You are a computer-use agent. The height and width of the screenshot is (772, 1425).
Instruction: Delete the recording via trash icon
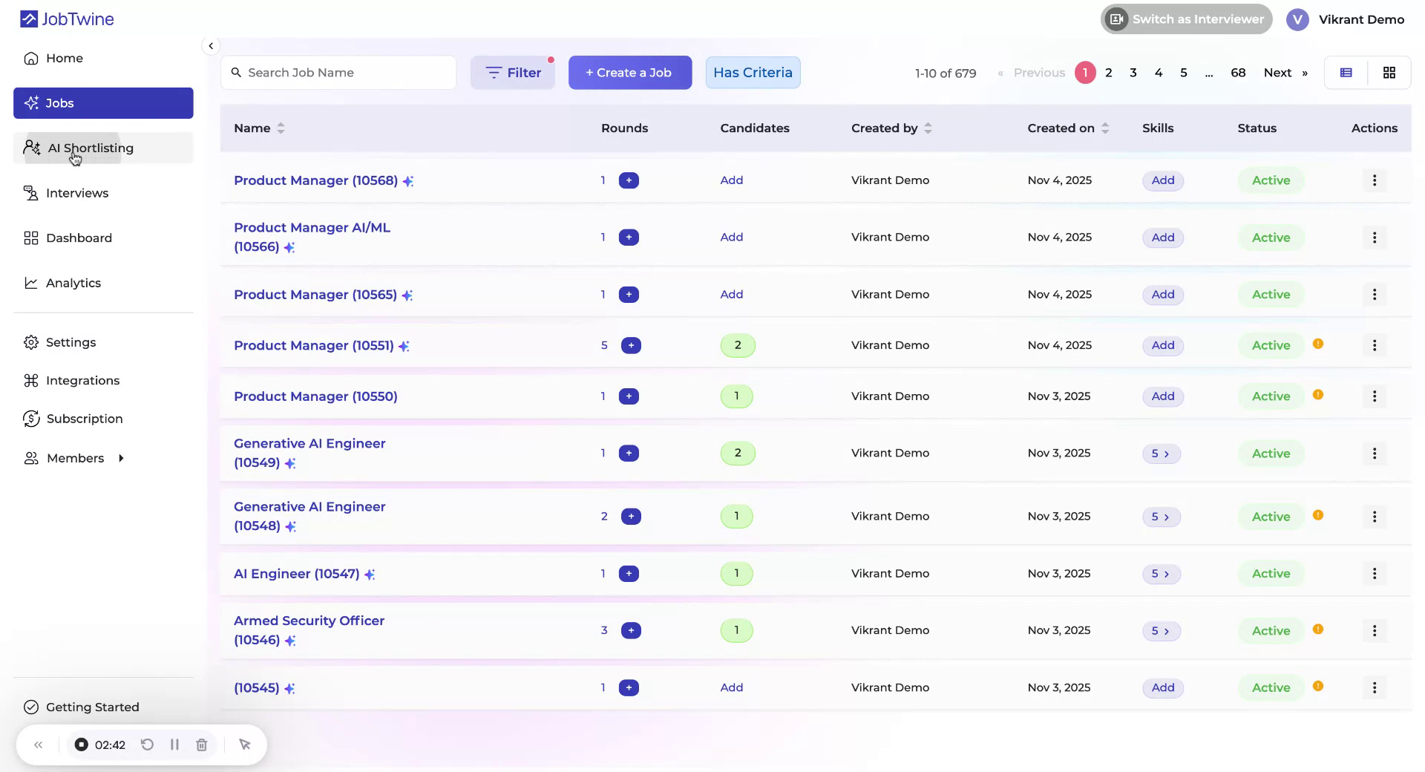tap(201, 745)
